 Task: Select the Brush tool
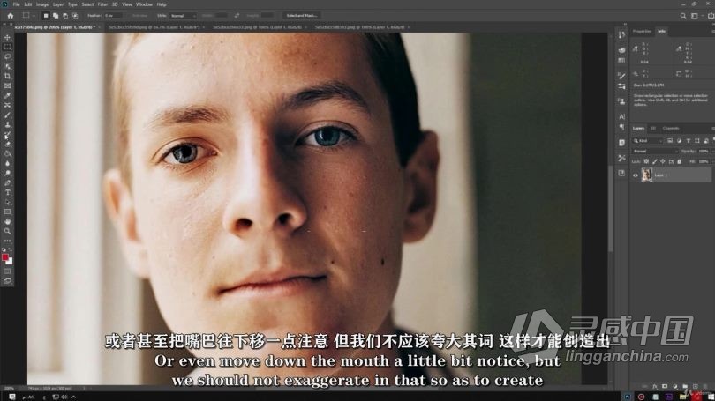tap(7, 115)
